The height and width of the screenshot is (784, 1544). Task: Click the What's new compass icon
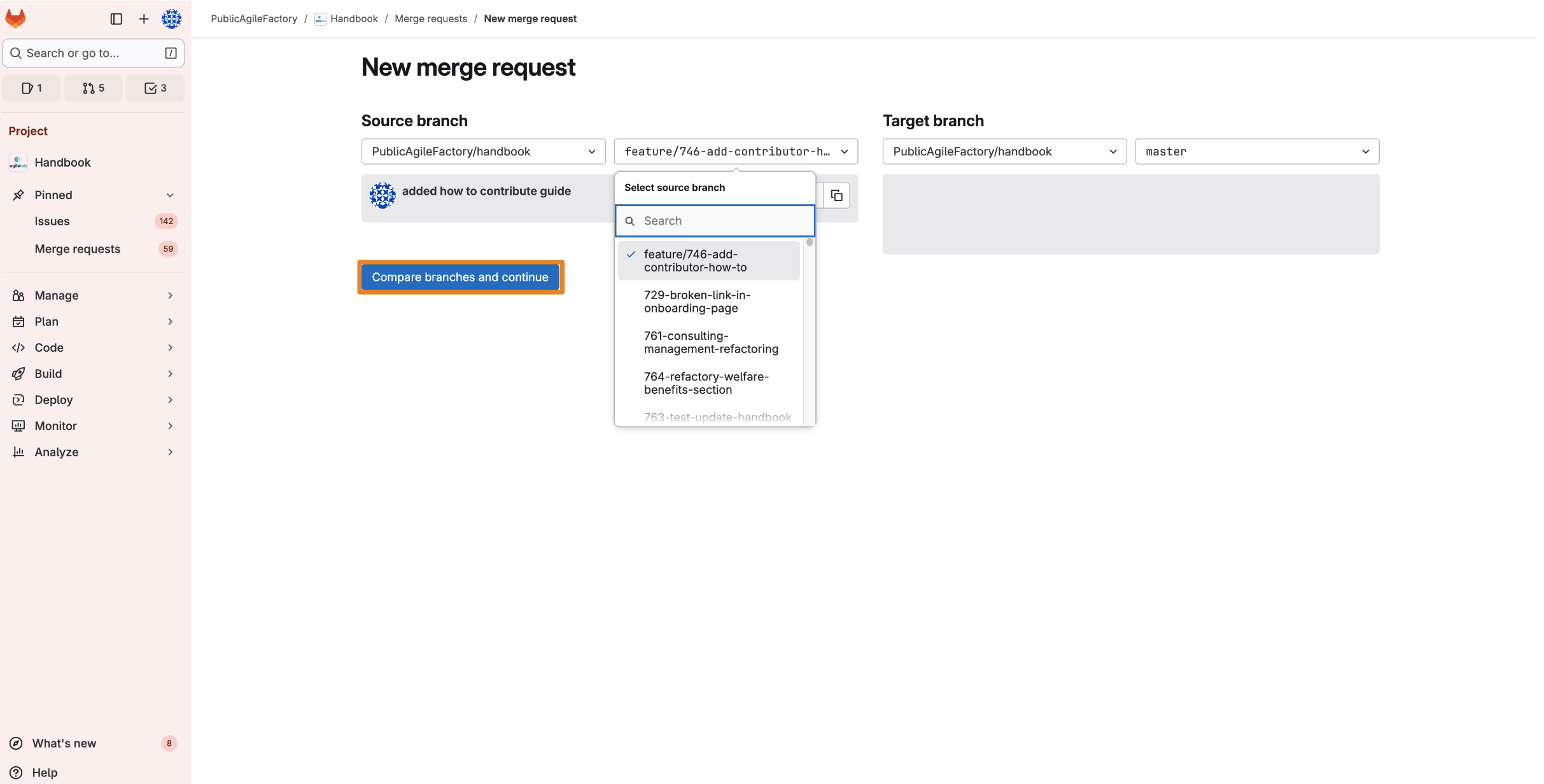tap(16, 743)
